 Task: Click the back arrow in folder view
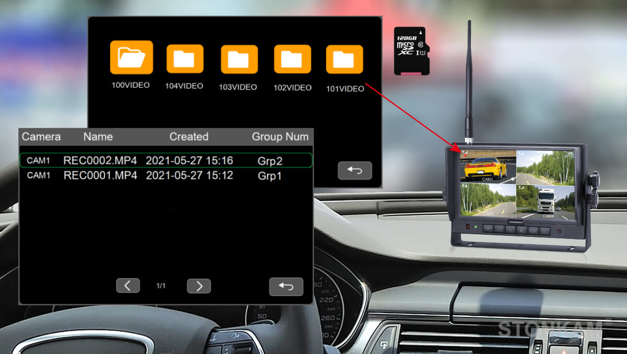click(x=354, y=170)
